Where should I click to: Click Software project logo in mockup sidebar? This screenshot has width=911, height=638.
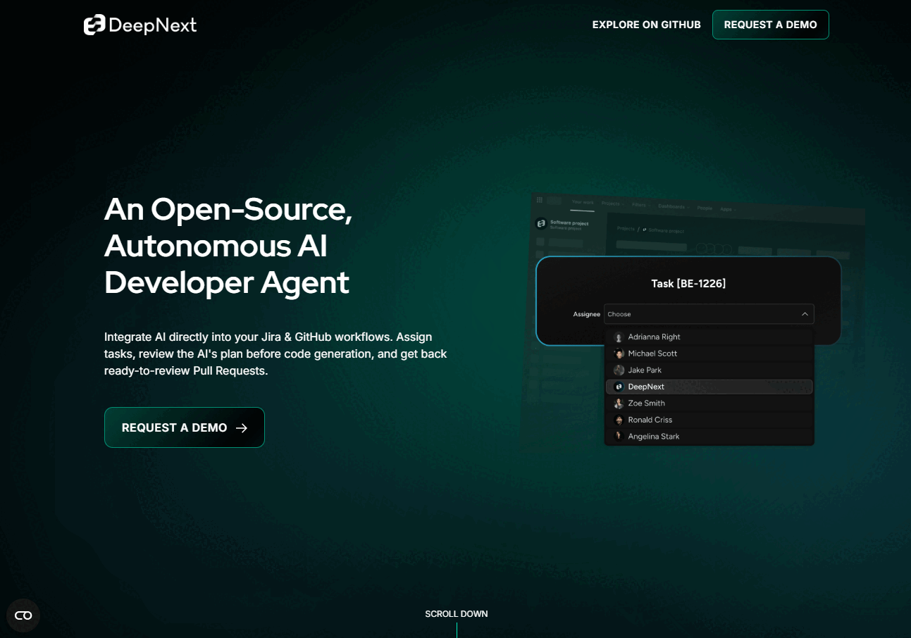pyautogui.click(x=541, y=224)
